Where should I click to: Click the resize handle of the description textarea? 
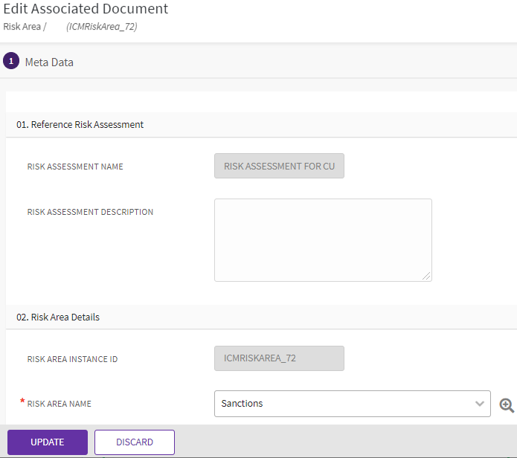click(x=426, y=276)
